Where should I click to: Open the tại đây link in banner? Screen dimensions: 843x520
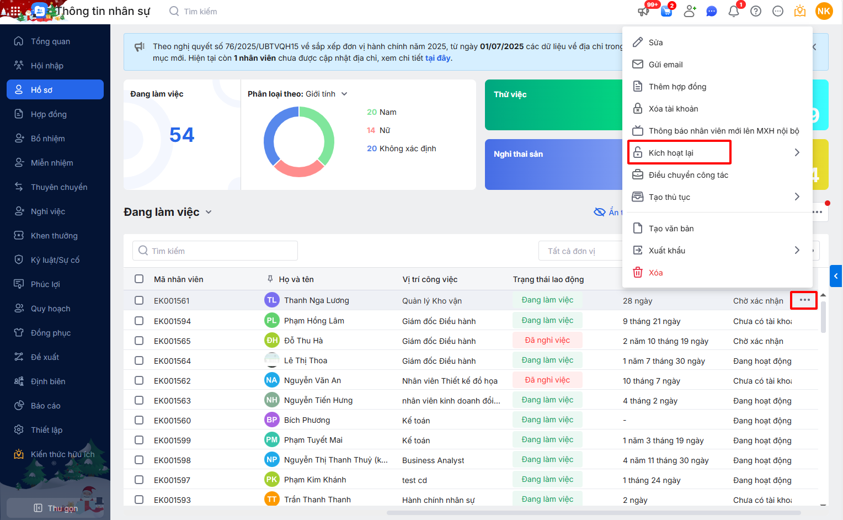(437, 58)
